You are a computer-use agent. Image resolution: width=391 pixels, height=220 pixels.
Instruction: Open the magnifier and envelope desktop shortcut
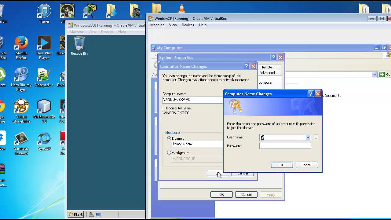(x=90, y=11)
